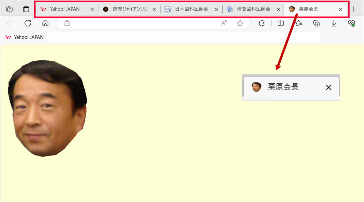
Task: Open Browser essentials heart icon
Action: click(351, 23)
